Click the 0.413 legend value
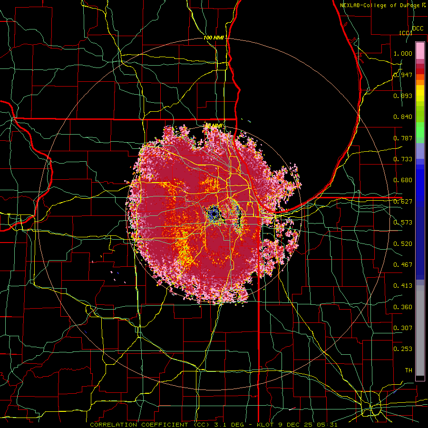The image size is (428, 428). click(403, 286)
